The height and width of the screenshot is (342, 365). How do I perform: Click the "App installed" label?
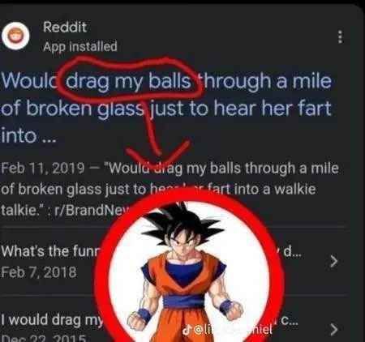click(80, 46)
